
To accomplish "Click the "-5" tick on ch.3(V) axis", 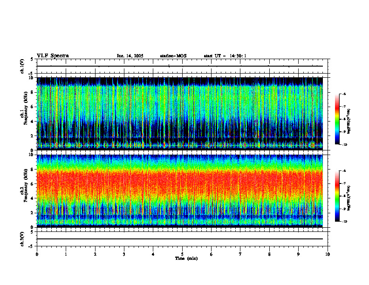I will click(x=31, y=246).
